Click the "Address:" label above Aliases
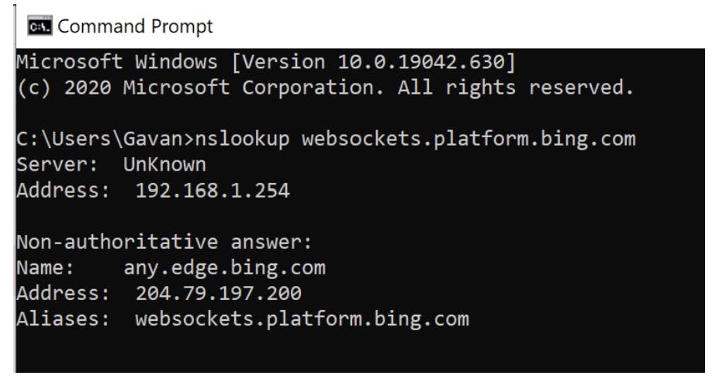This screenshot has height=379, width=712. click(x=63, y=294)
